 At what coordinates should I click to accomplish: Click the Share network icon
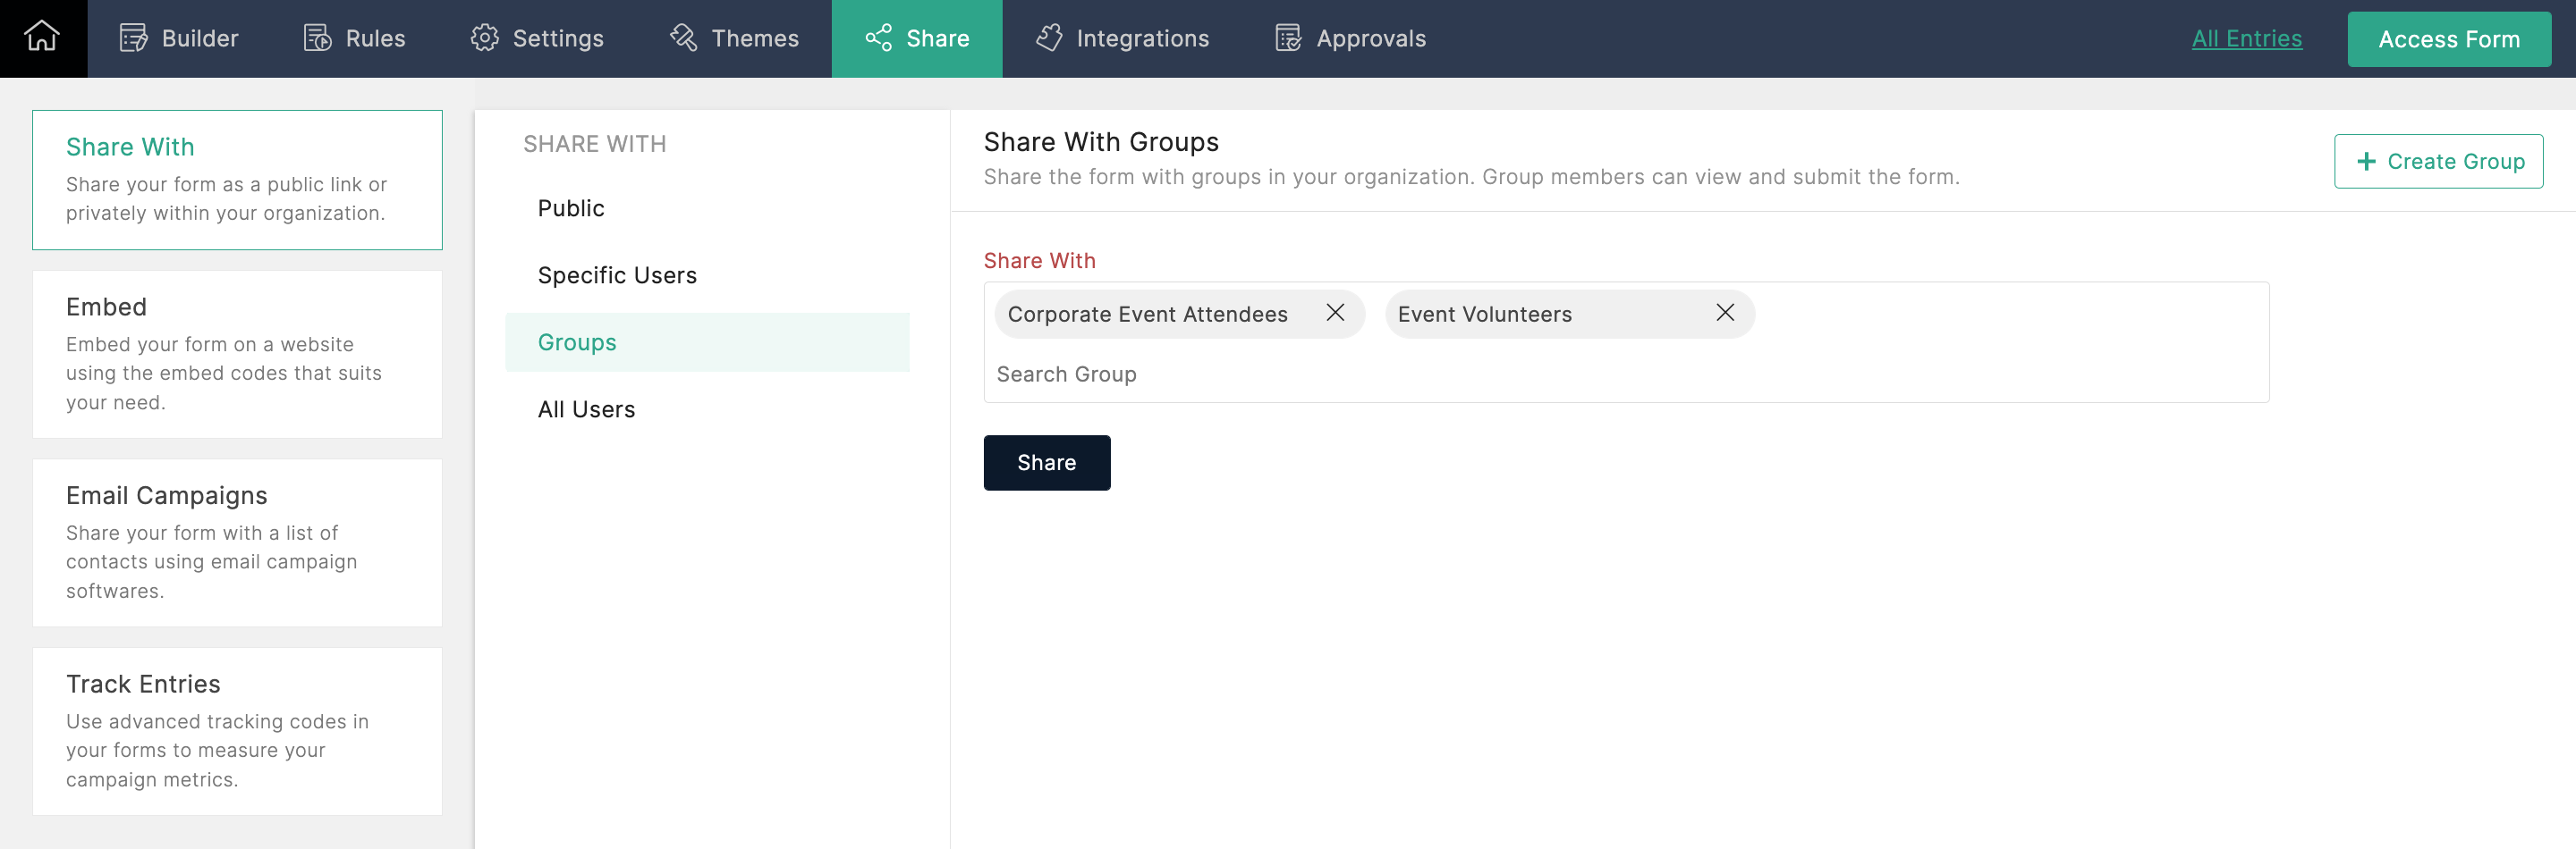point(879,38)
